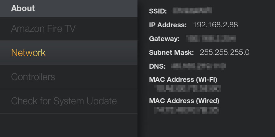
Task: Click the empty area below System Update
Action: pos(69,125)
